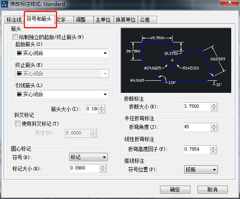This screenshot has height=199, width=240.
Task: Click the 取消 button
Action: (x=212, y=190)
